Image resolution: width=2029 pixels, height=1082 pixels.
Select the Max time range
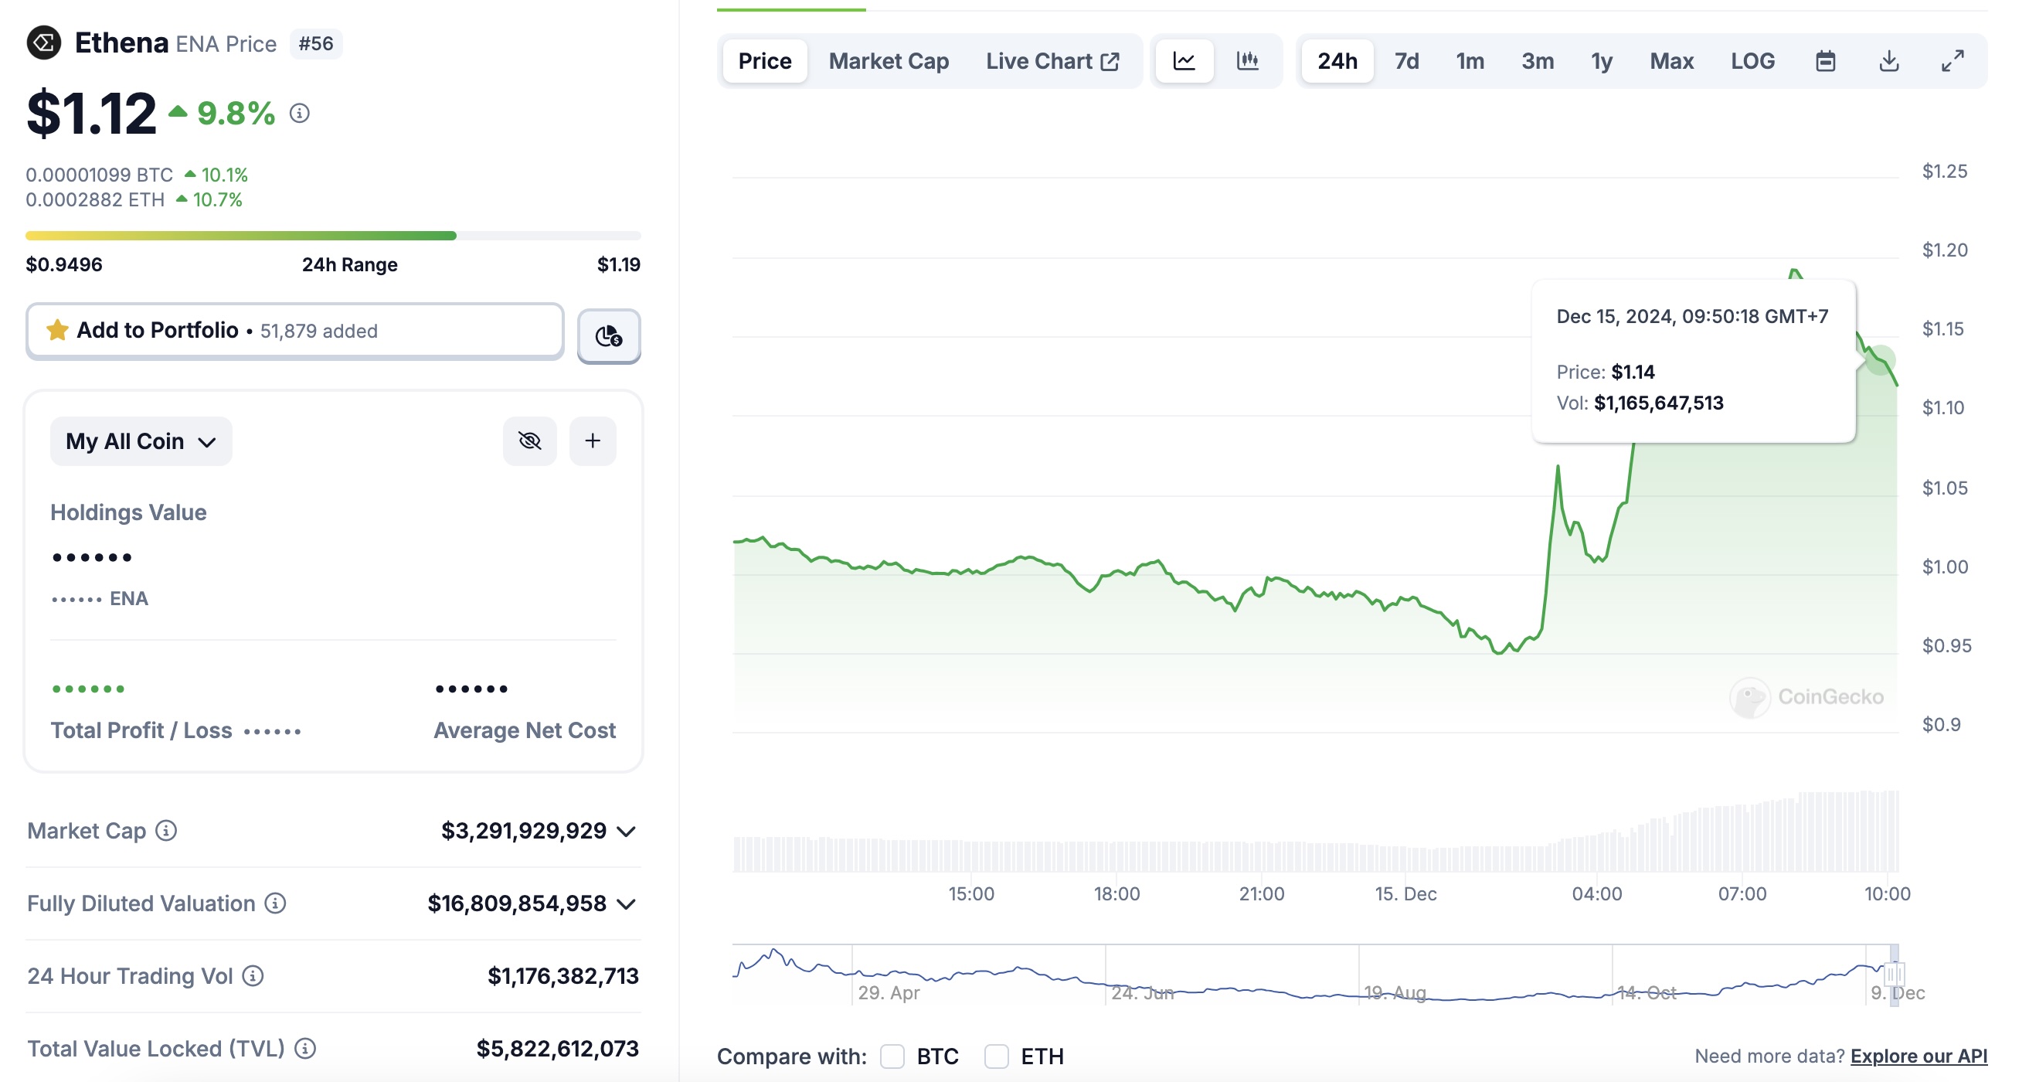(x=1671, y=61)
